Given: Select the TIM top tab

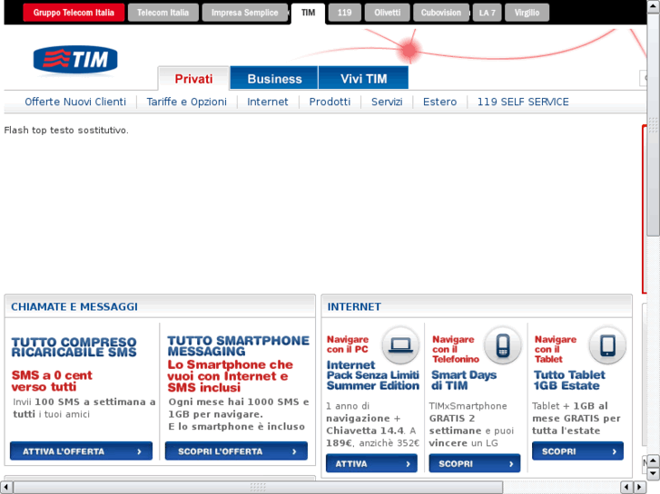Looking at the screenshot, I should click(x=308, y=13).
